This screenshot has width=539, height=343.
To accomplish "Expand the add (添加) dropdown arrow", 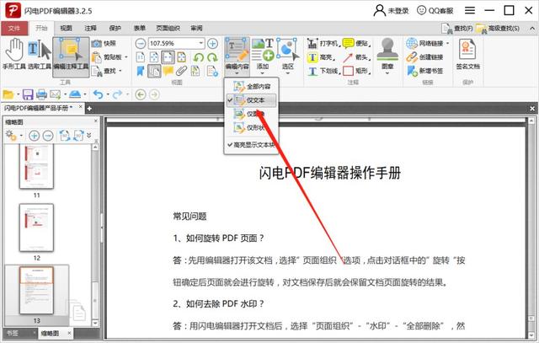I will point(263,73).
